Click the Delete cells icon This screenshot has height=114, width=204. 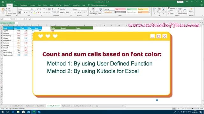click(159, 9)
